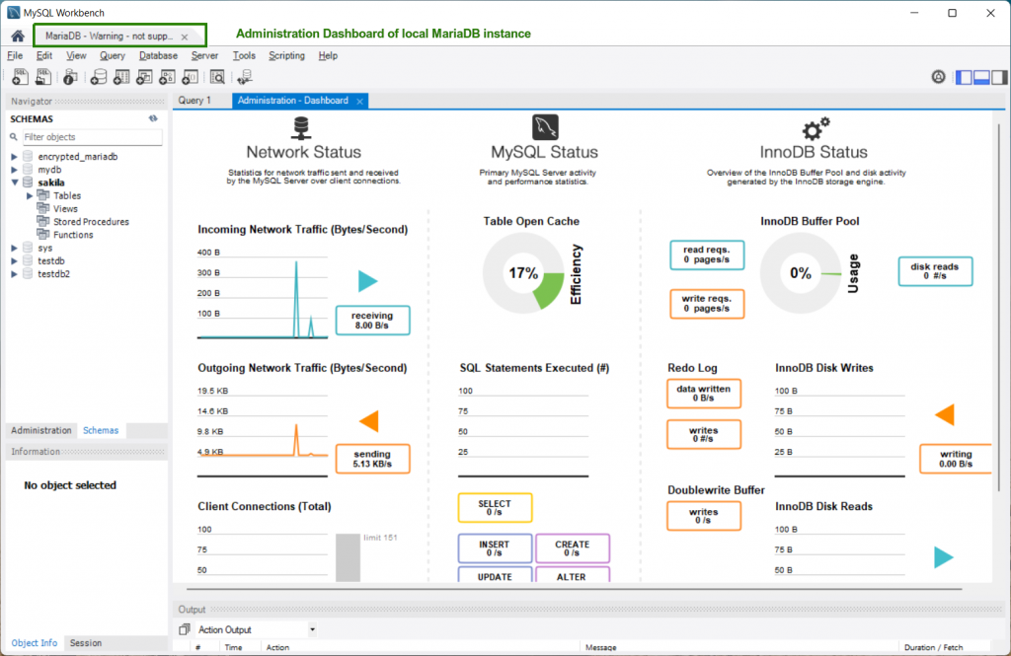Expand the testdb2 schema node
The height and width of the screenshot is (656, 1011).
pyautogui.click(x=14, y=273)
